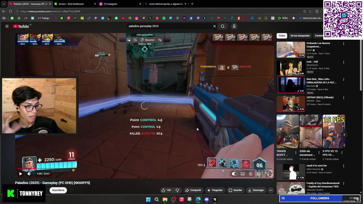This screenshot has height=204, width=363.
Task: Play the video from the player controls
Action: pos(20,174)
